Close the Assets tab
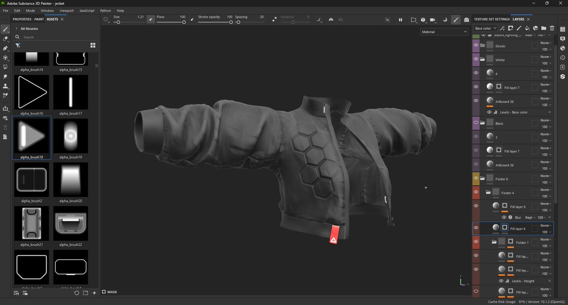This screenshot has width=568, height=305. pos(62,19)
